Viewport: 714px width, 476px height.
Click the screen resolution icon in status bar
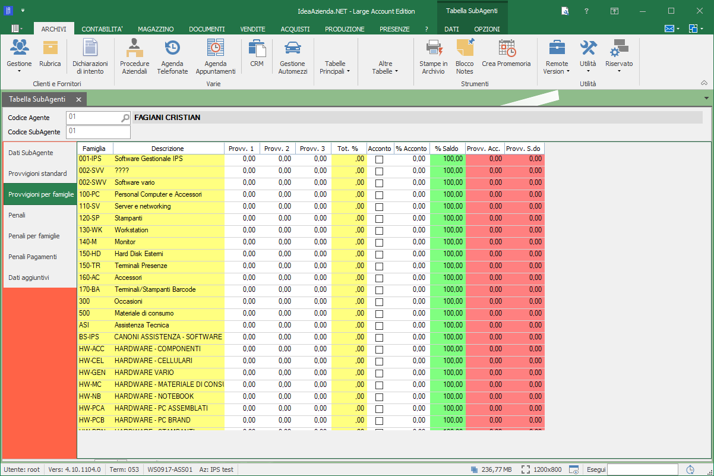point(525,469)
